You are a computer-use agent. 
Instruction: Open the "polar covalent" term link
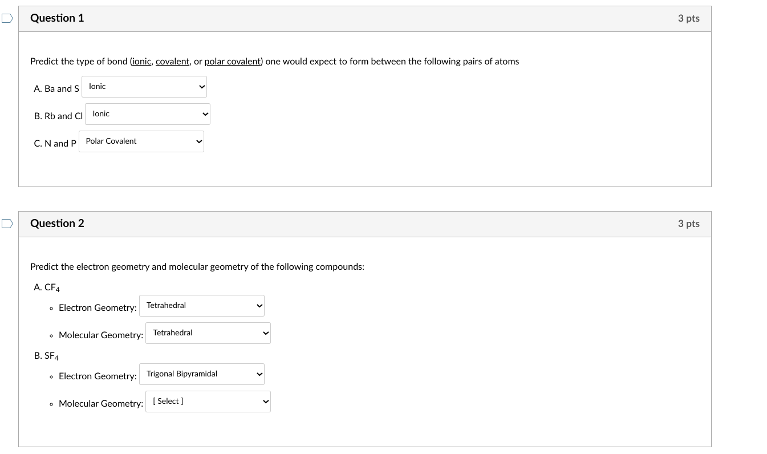click(x=232, y=61)
